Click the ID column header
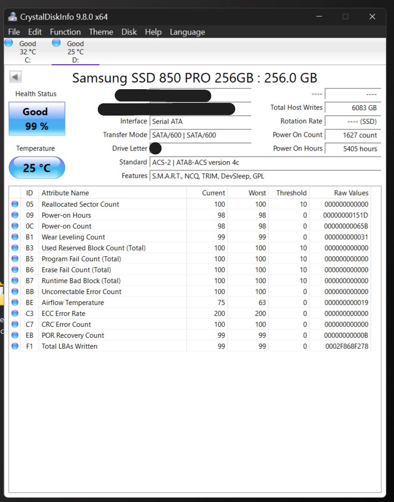Viewport: 394px width, 502px height. [x=30, y=193]
